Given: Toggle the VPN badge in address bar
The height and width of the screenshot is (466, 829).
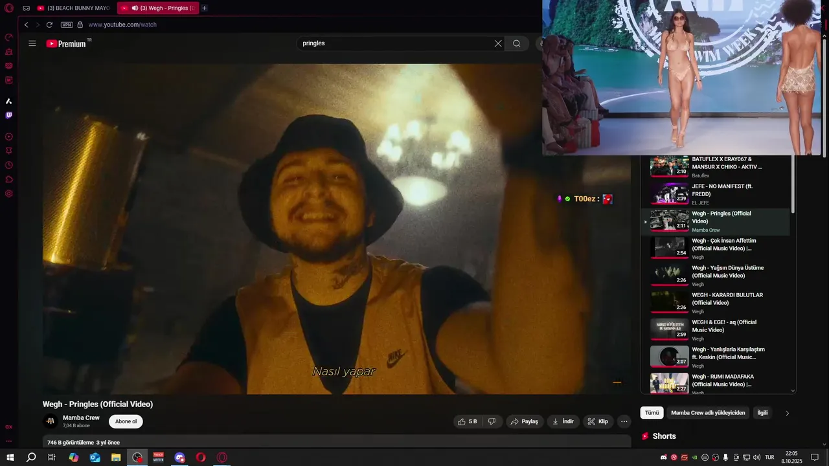Looking at the screenshot, I should (67, 25).
